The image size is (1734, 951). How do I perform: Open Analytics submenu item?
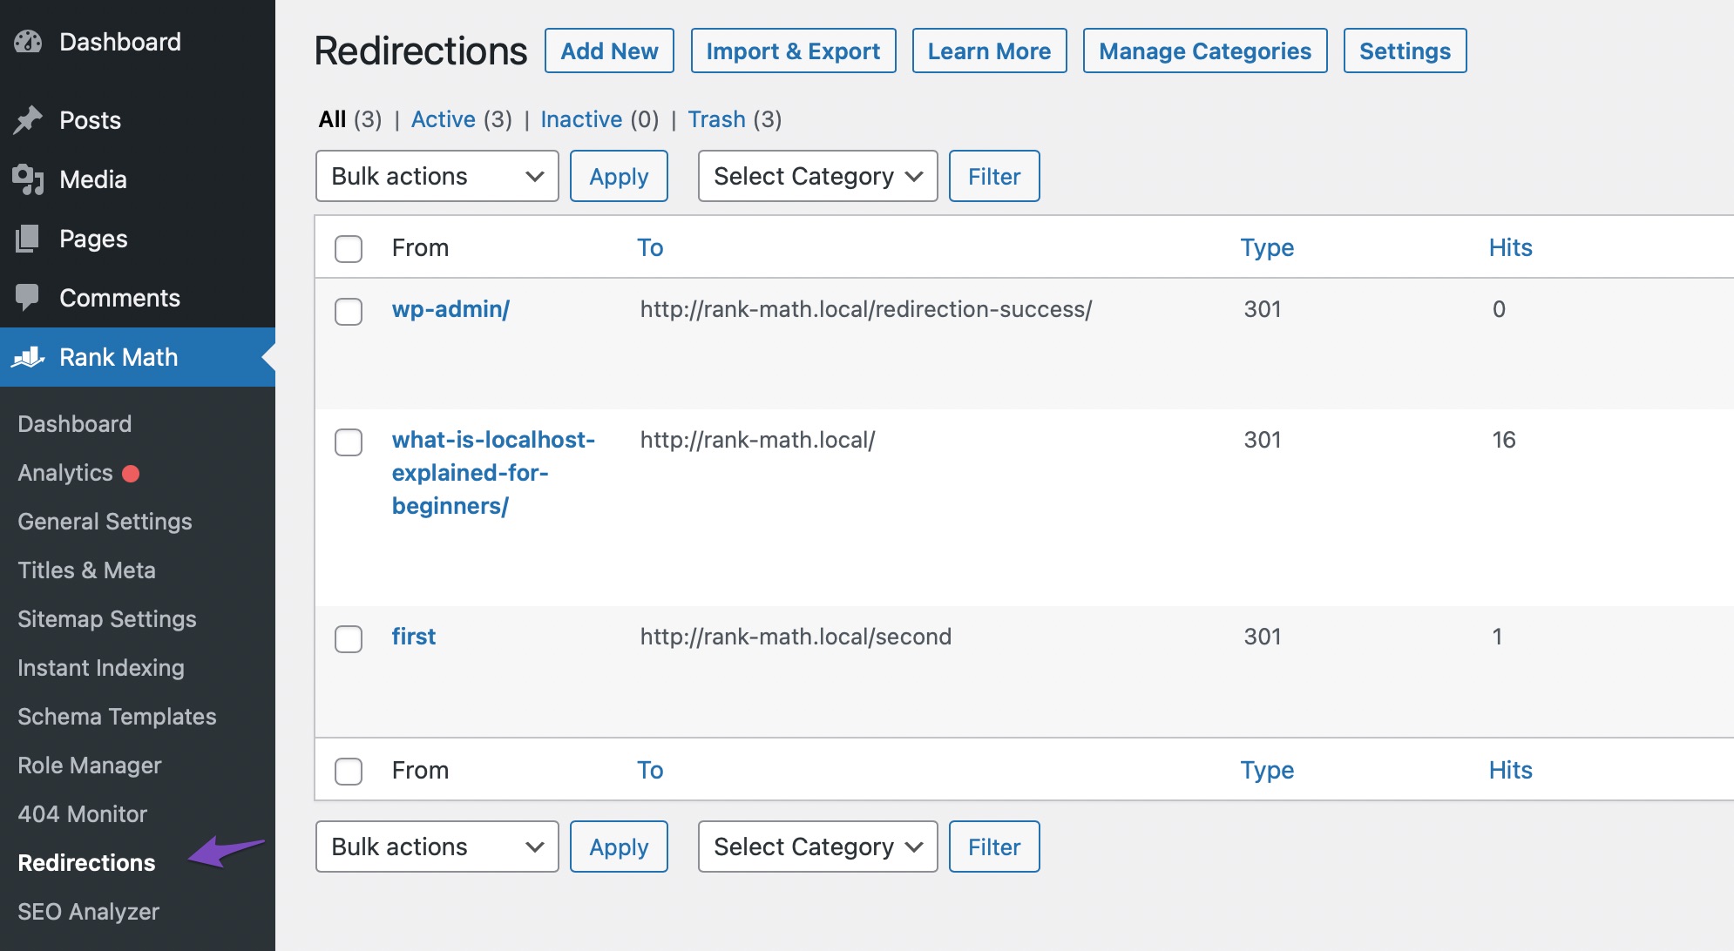pos(65,473)
